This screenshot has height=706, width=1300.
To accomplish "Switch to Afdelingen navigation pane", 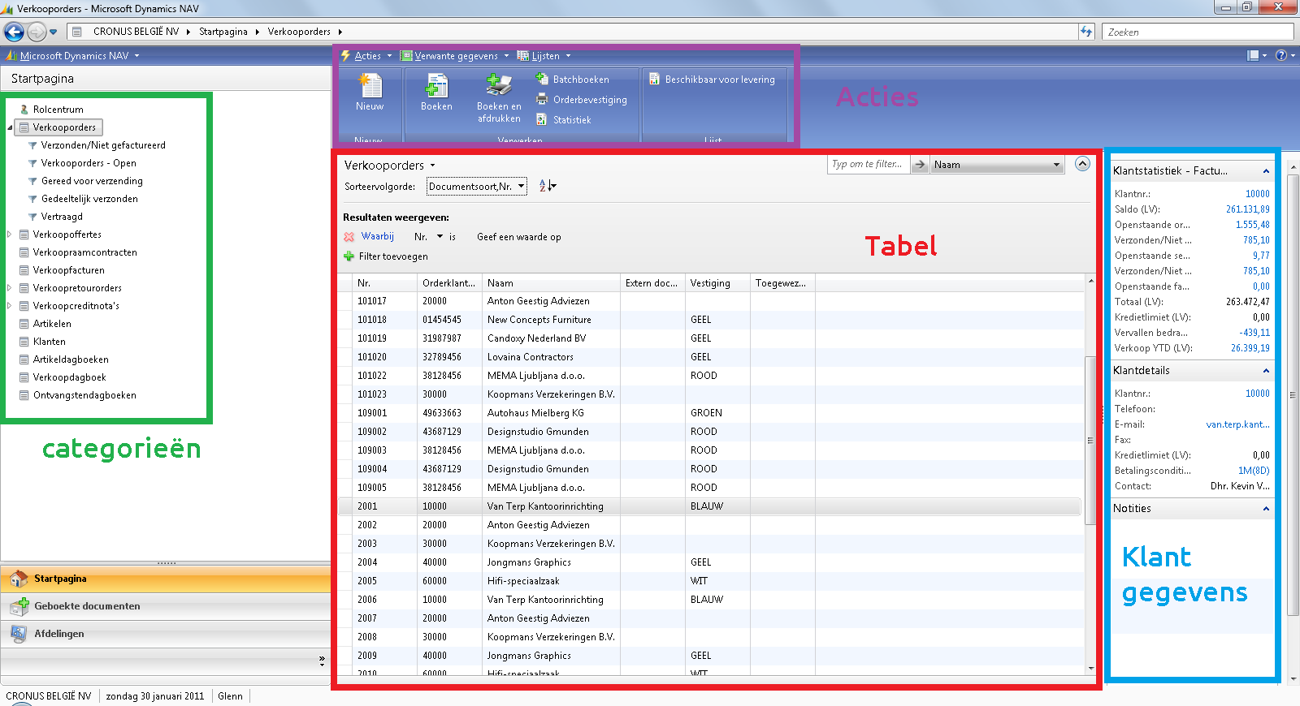I will click(x=166, y=634).
